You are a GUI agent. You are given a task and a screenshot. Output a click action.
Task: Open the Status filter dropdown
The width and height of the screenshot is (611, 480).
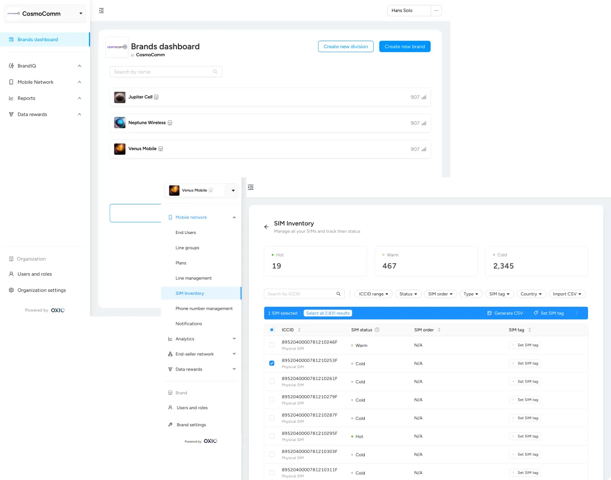[409, 294]
